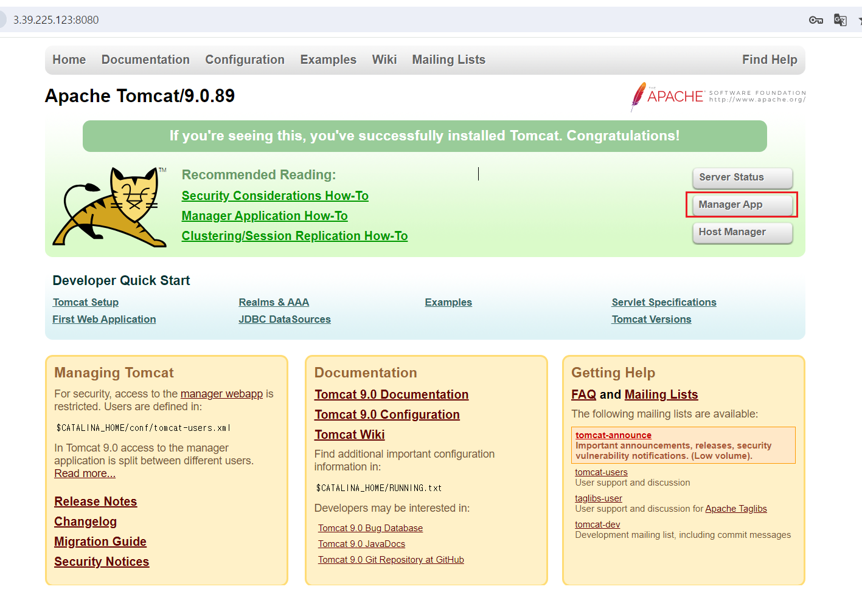Open the Tomcat Wiki link
862x595 pixels.
pos(349,435)
